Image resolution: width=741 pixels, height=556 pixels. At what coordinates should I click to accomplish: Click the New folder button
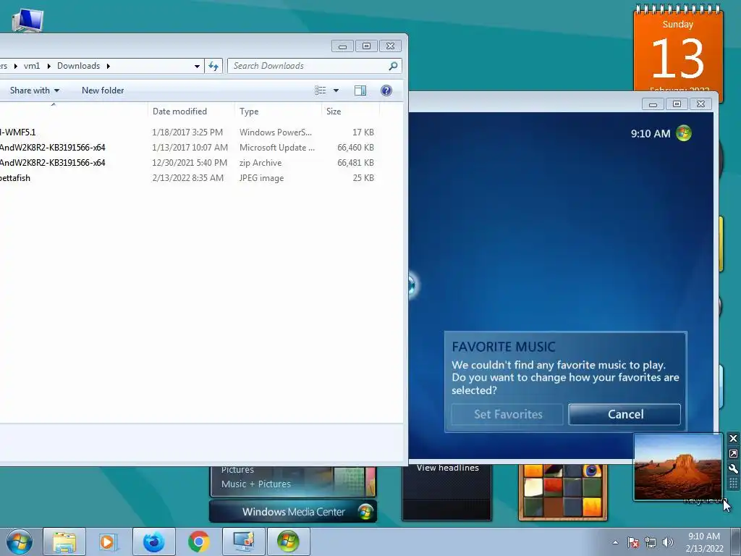(x=103, y=90)
